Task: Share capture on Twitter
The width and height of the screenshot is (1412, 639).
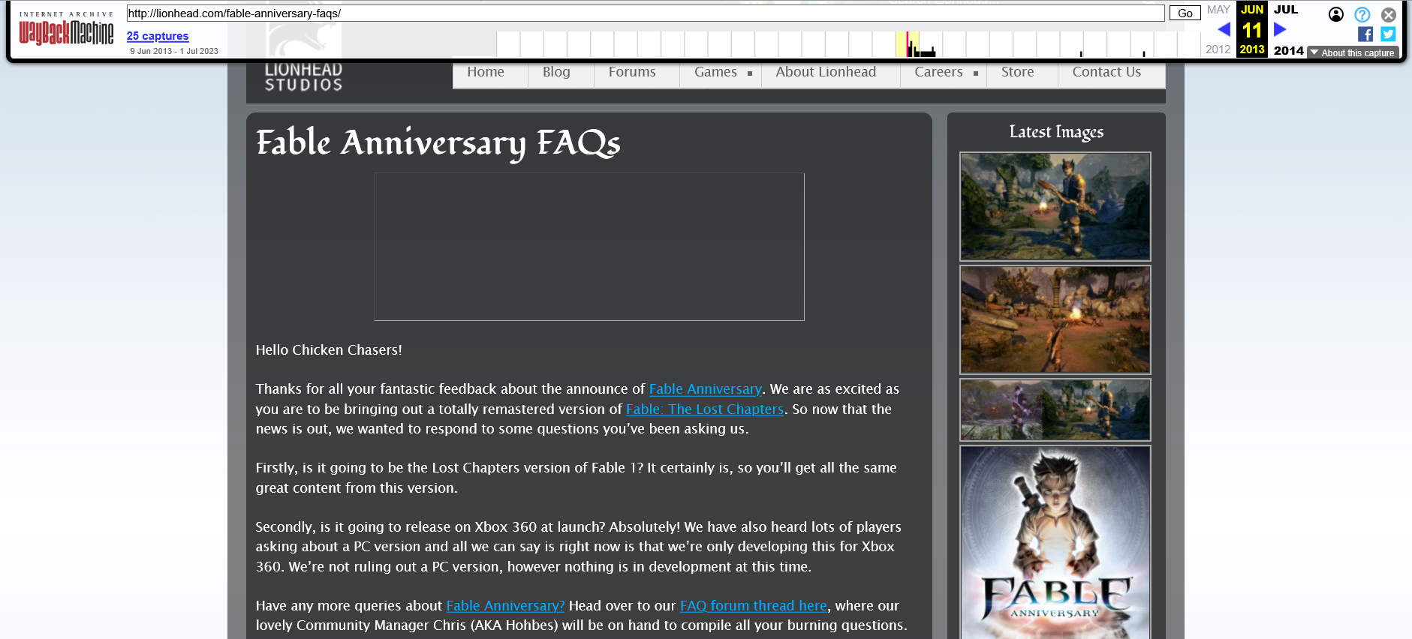Action: point(1388,34)
